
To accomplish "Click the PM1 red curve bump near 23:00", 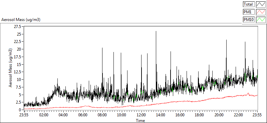I will click(248, 93).
